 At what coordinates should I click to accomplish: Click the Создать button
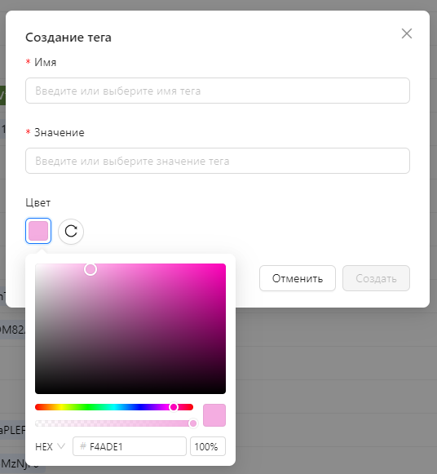click(376, 278)
